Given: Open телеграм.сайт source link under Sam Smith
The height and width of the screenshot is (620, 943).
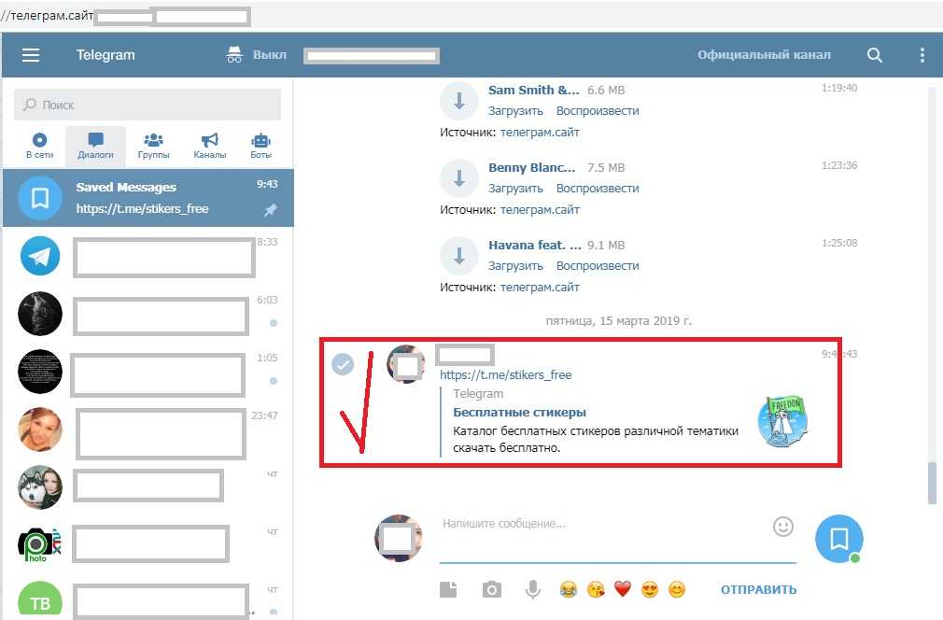Looking at the screenshot, I should tap(540, 133).
